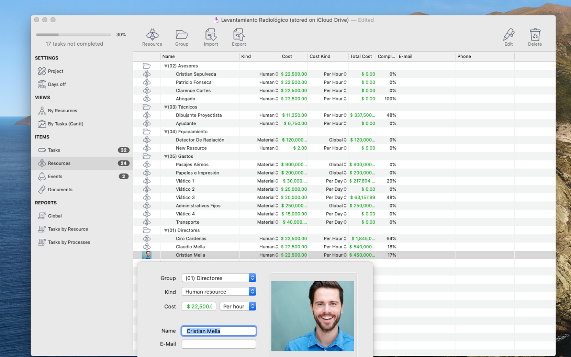Collapse the (02) Asesores group
Viewport: 571px width, 357px height.
(x=166, y=66)
